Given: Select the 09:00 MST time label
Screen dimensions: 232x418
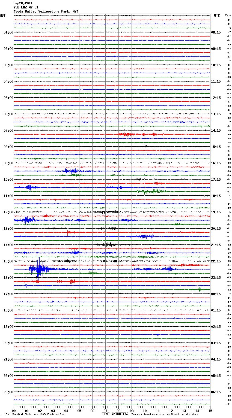Looking at the screenshot, I should pos(8,163).
